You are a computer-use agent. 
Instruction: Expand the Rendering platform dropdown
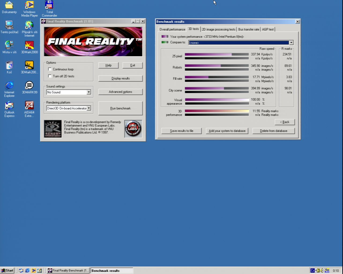pyautogui.click(x=89, y=108)
